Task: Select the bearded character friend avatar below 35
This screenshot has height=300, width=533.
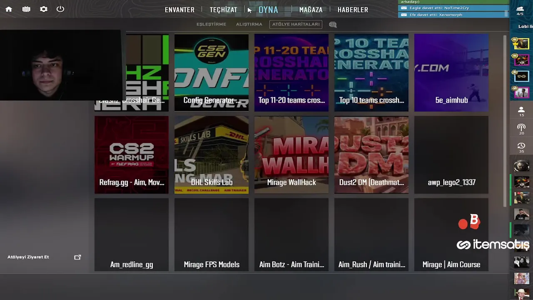Action: (x=521, y=166)
